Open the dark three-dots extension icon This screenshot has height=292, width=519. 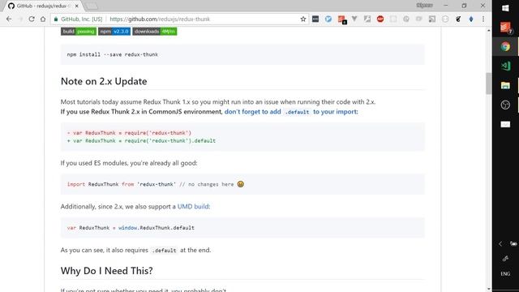[315, 19]
